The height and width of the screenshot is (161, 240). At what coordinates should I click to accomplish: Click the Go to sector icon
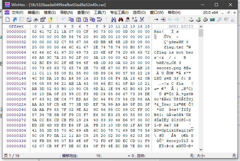(x=163, y=20)
